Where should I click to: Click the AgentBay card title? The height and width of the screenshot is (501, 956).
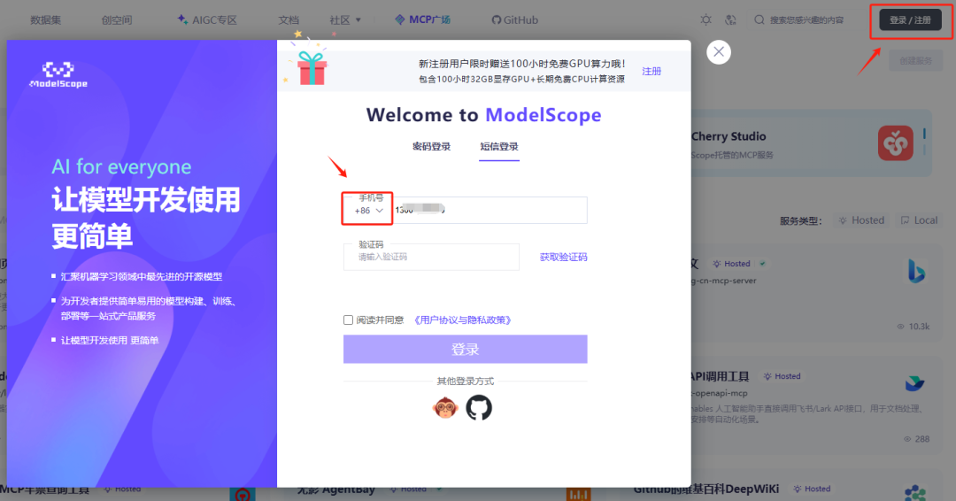(x=336, y=489)
